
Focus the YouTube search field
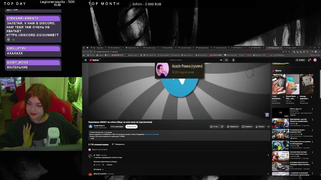tap(194, 60)
